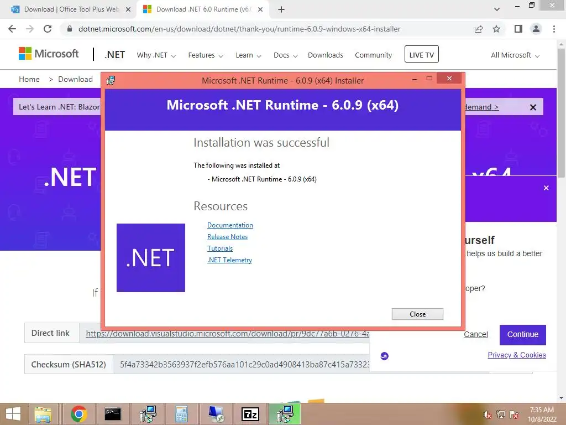Reload the current Chrome page

coord(48,29)
